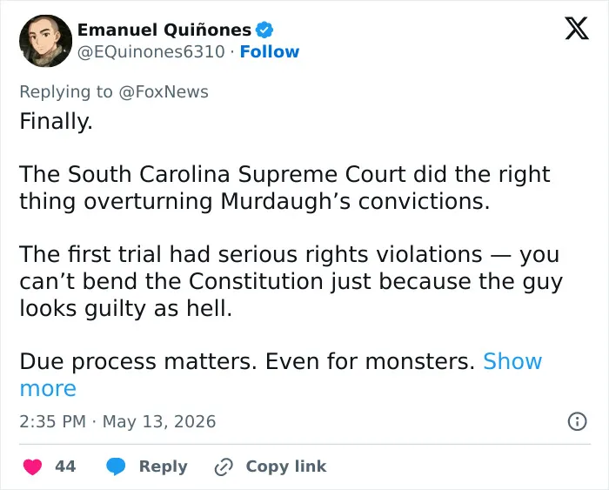Image resolution: width=609 pixels, height=490 pixels.
Task: Click the South Carolina Supreme Court paragraph
Action: click(284, 188)
